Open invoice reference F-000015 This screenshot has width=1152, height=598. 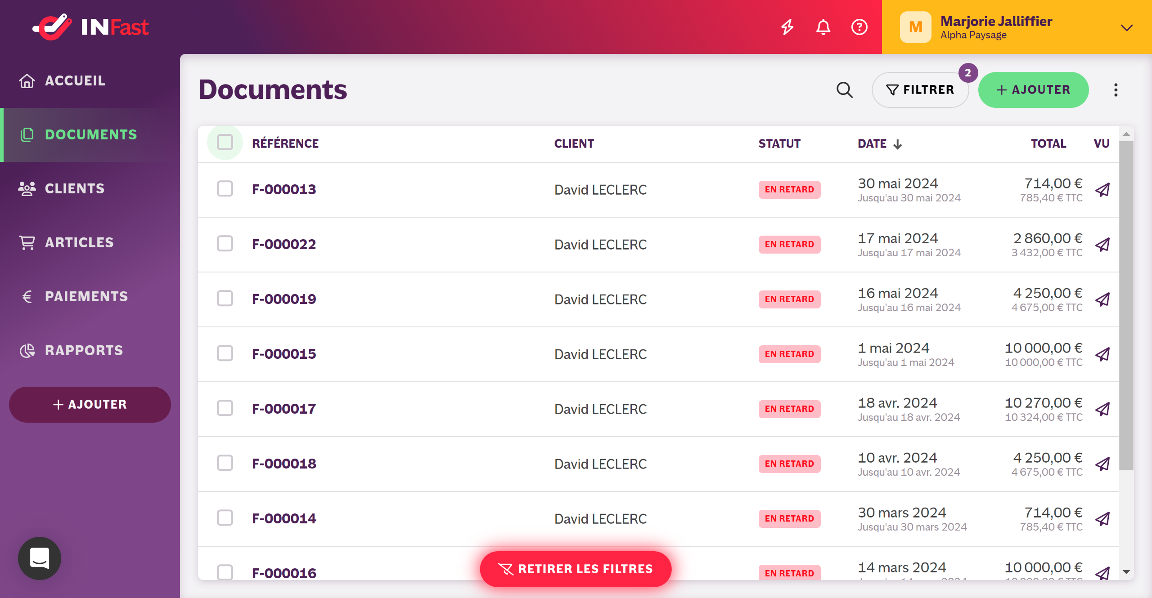coord(284,354)
